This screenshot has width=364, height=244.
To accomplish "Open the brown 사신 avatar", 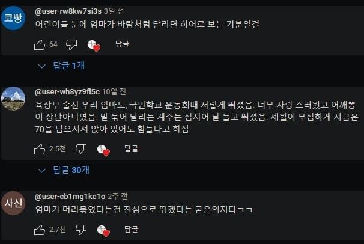I will click(x=13, y=203).
